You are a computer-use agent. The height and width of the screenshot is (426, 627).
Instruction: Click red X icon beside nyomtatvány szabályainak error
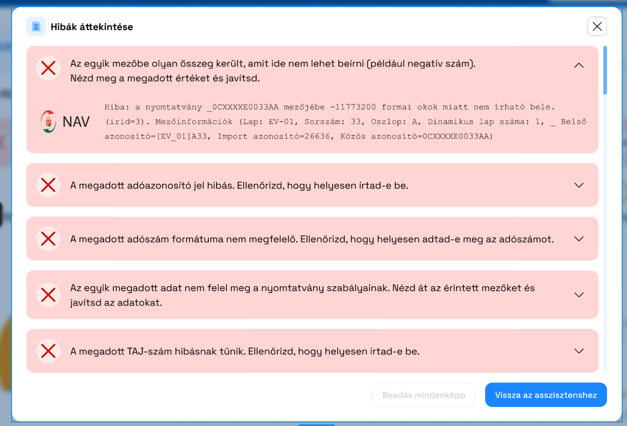tap(48, 295)
